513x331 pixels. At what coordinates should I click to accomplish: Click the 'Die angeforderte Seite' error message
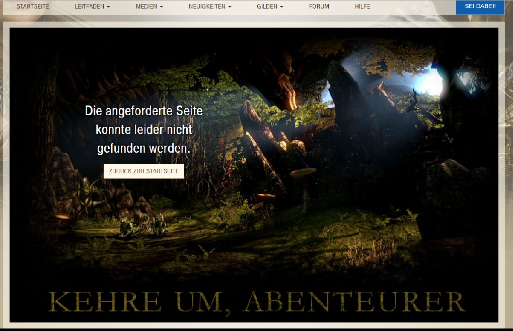tap(144, 130)
